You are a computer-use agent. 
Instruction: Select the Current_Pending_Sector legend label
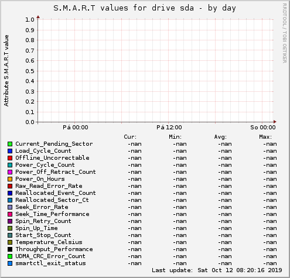click(x=54, y=144)
